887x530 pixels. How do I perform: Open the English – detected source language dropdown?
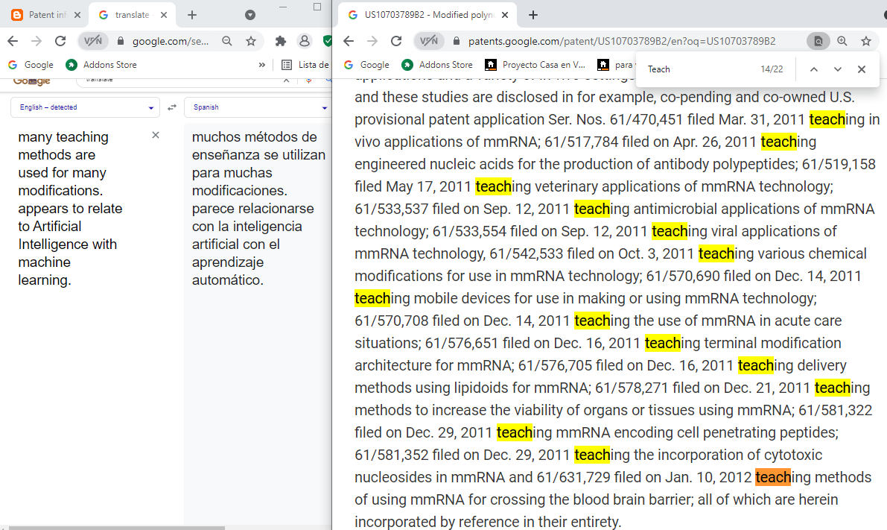[85, 107]
